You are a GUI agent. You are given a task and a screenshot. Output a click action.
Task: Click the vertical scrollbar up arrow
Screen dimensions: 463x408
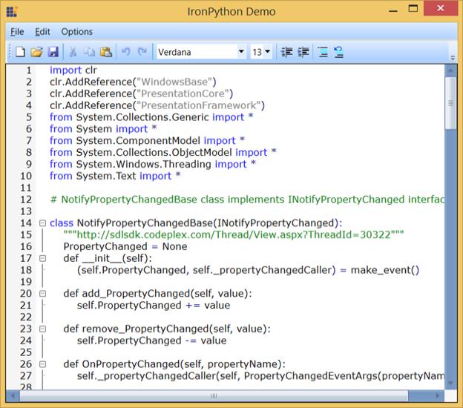[450, 70]
